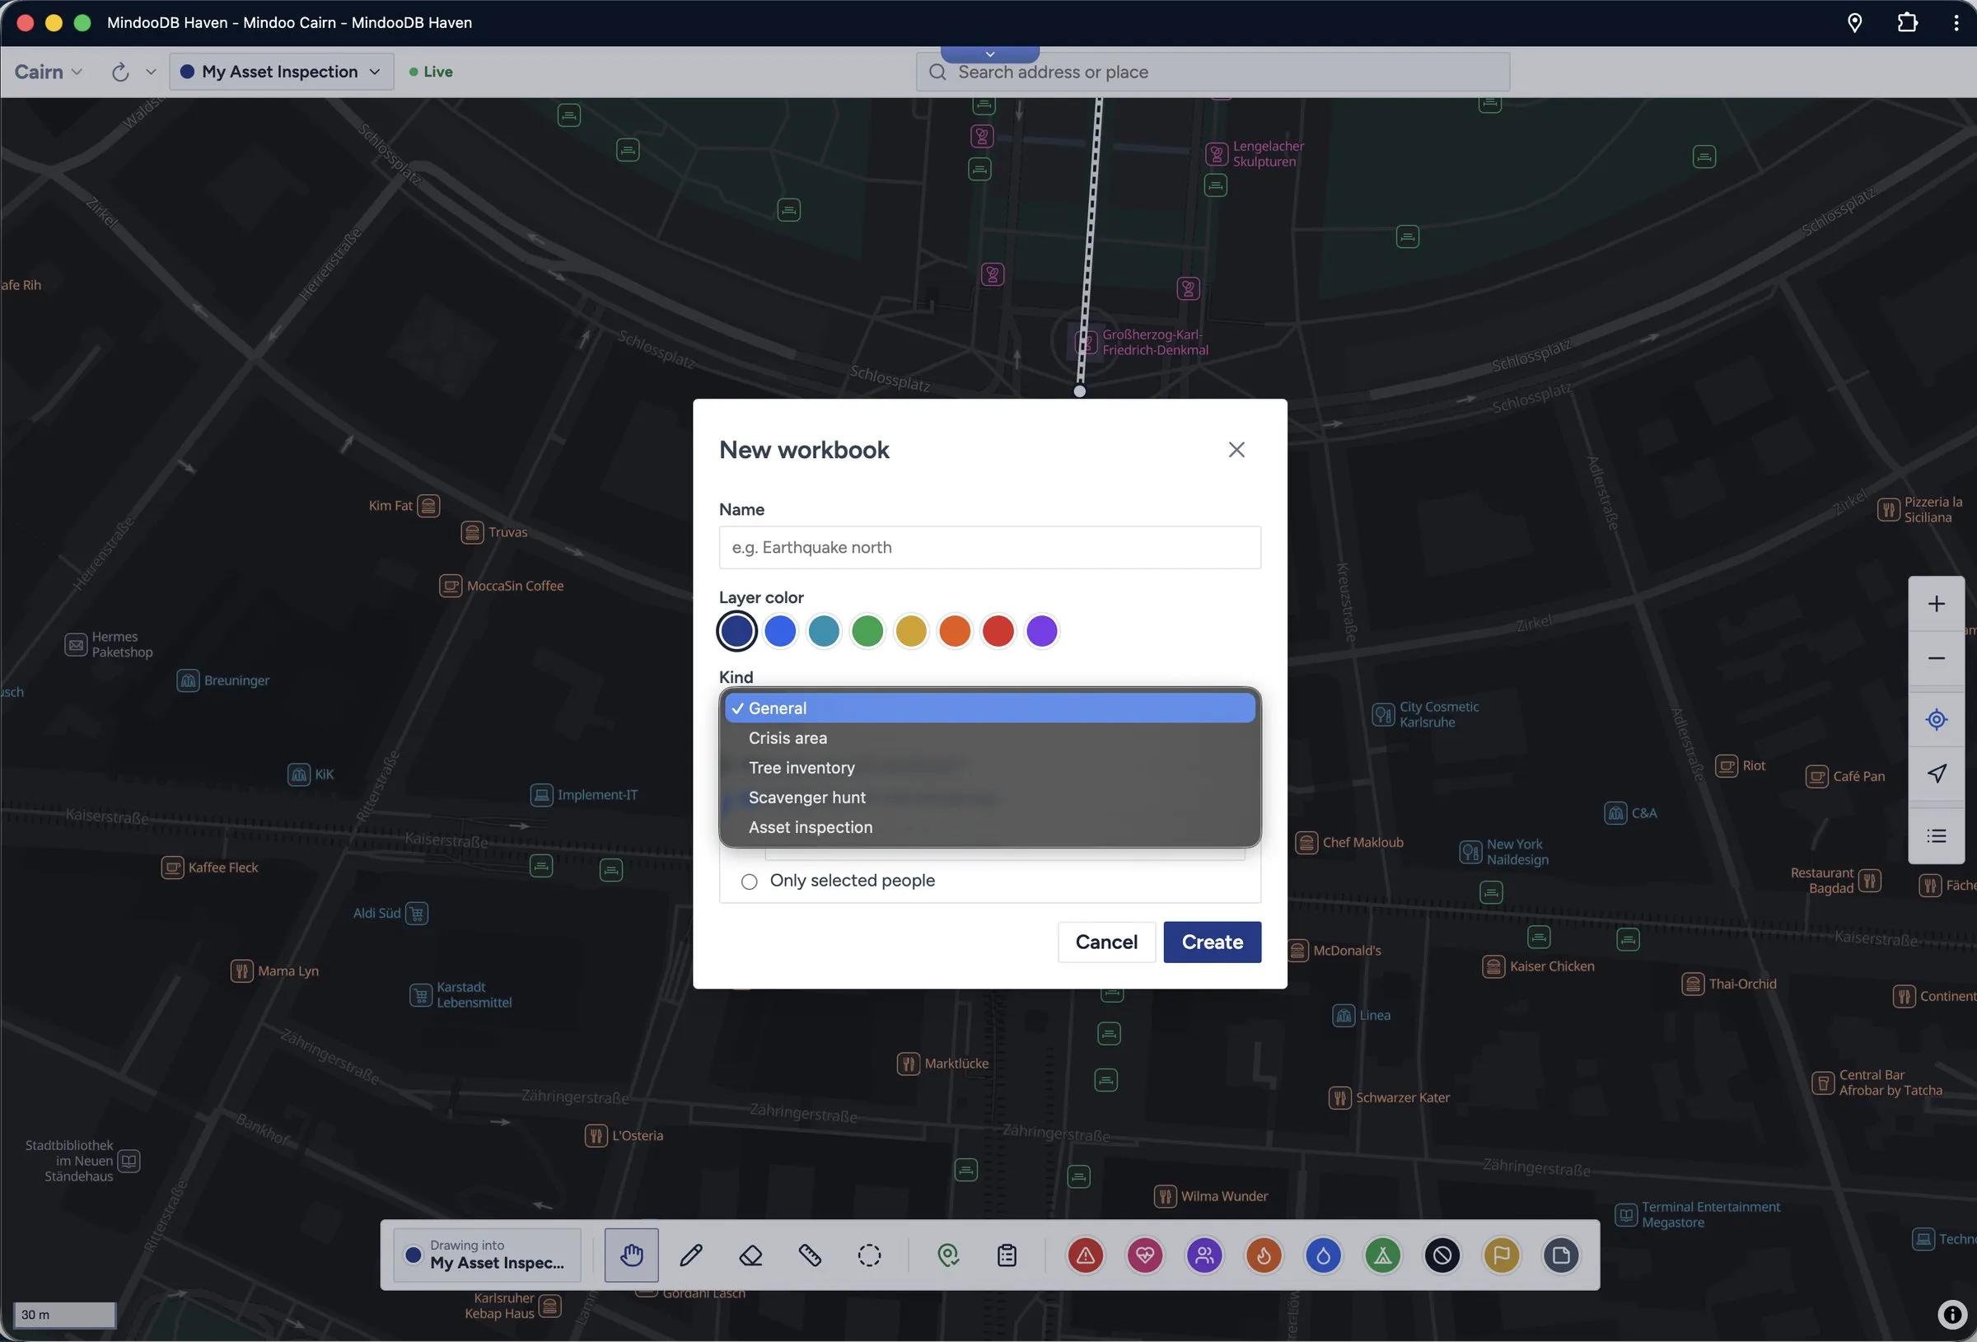The image size is (1977, 1342).
Task: Select the eraser tool
Action: coord(750,1255)
